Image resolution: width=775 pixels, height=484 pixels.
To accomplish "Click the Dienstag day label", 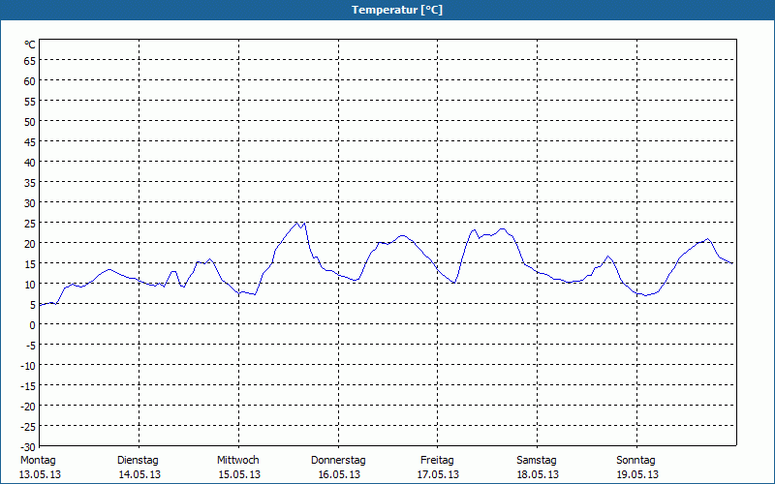I will tap(138, 461).
